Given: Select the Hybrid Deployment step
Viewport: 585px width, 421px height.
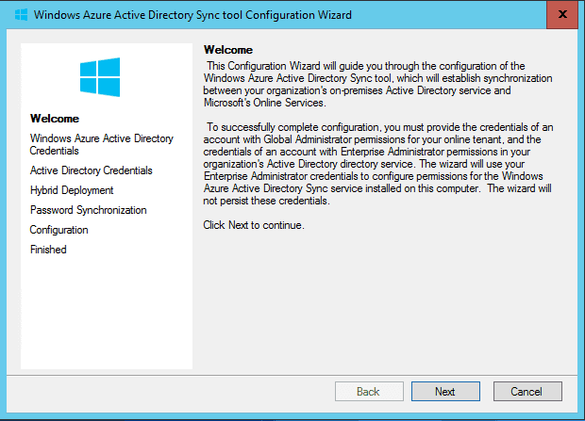Looking at the screenshot, I should [72, 190].
